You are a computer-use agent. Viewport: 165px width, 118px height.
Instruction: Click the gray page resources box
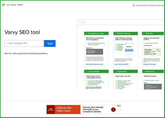95,52
